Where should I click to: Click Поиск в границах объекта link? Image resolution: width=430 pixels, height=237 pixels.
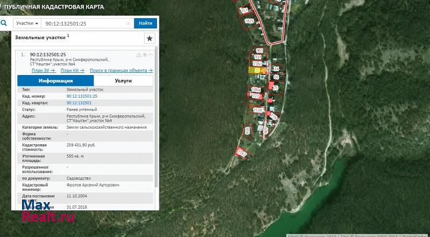click(x=121, y=70)
